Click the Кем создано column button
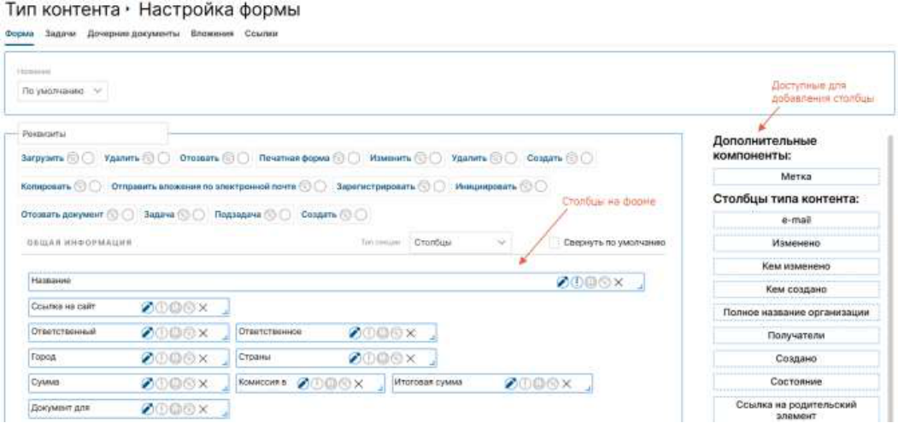The image size is (898, 423). (x=796, y=290)
